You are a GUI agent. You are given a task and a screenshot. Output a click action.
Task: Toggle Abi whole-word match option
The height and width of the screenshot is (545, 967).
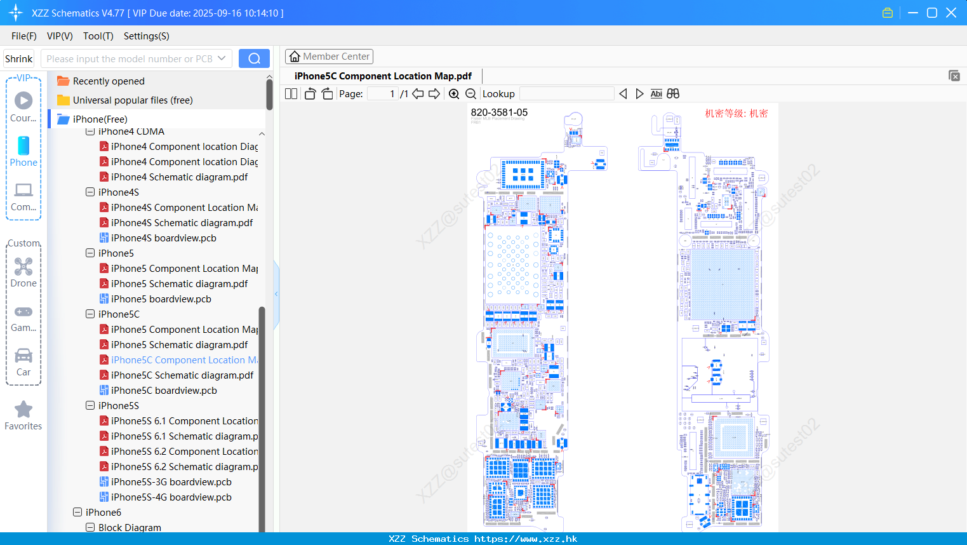click(656, 93)
